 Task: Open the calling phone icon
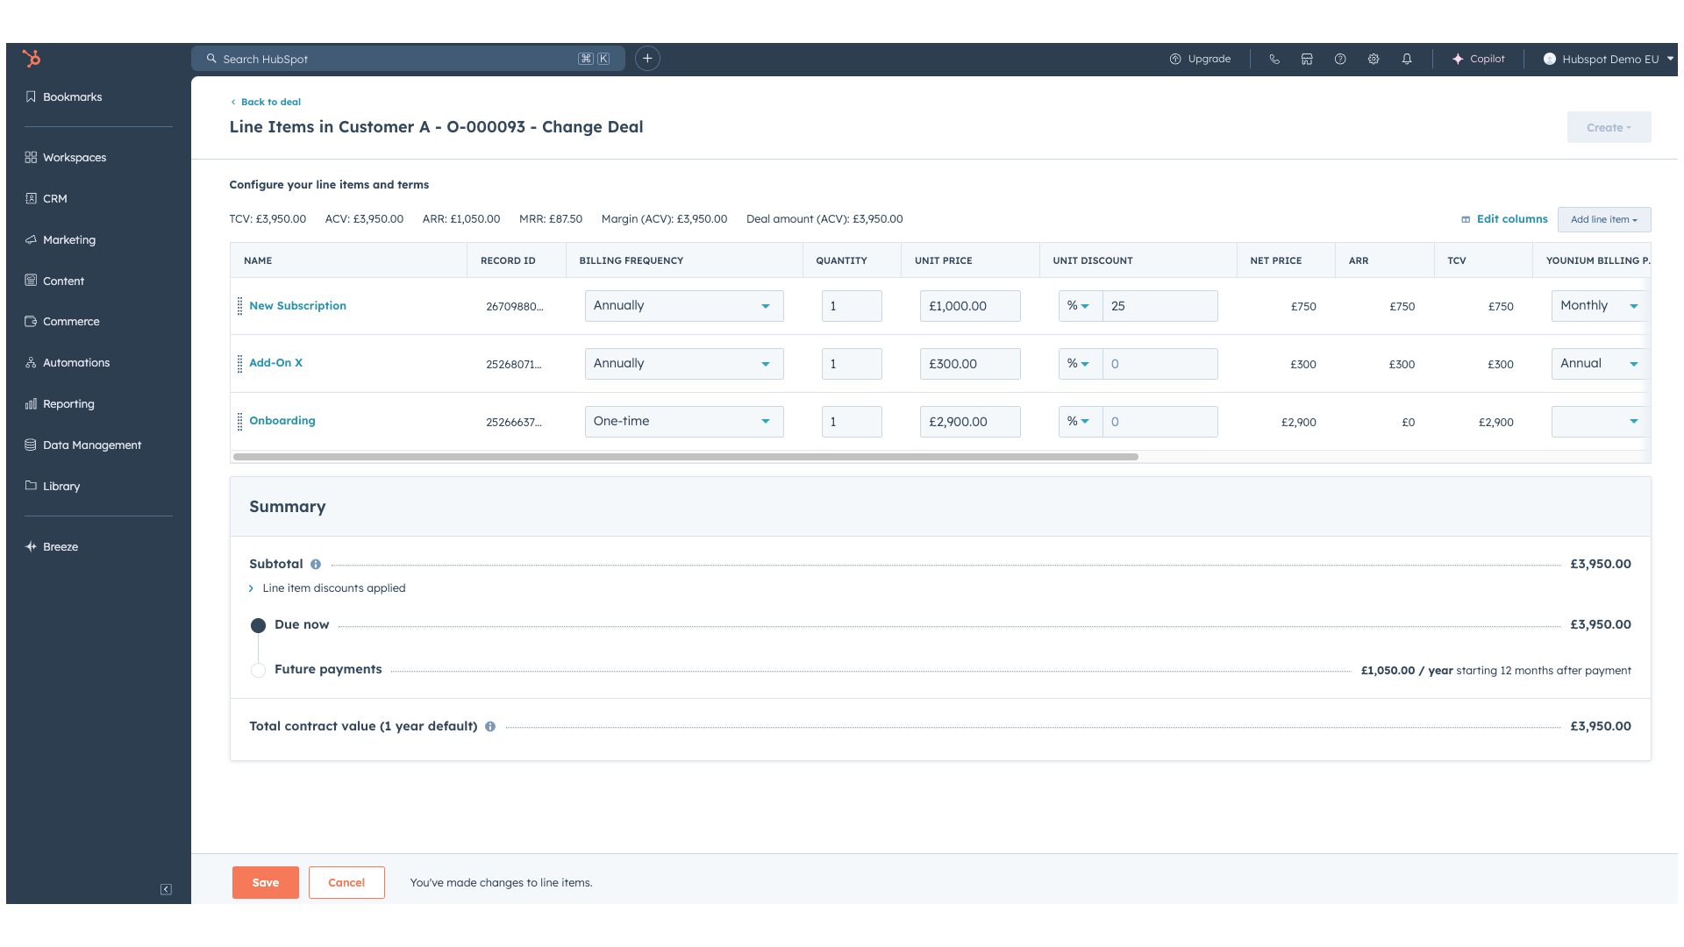(x=1274, y=59)
